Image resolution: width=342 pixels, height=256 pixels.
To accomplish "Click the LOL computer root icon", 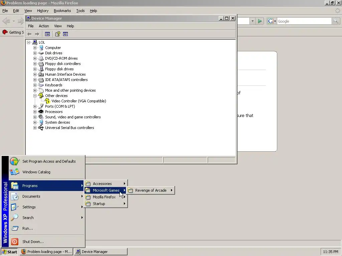I will 35,42.
